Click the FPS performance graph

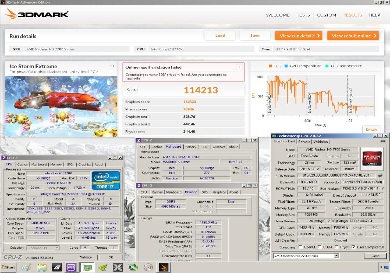[x=320, y=96]
